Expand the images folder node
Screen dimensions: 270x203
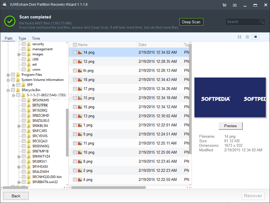(x=19, y=55)
